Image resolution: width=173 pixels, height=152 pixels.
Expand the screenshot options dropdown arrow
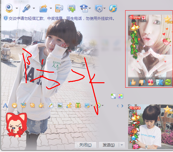click(91, 106)
